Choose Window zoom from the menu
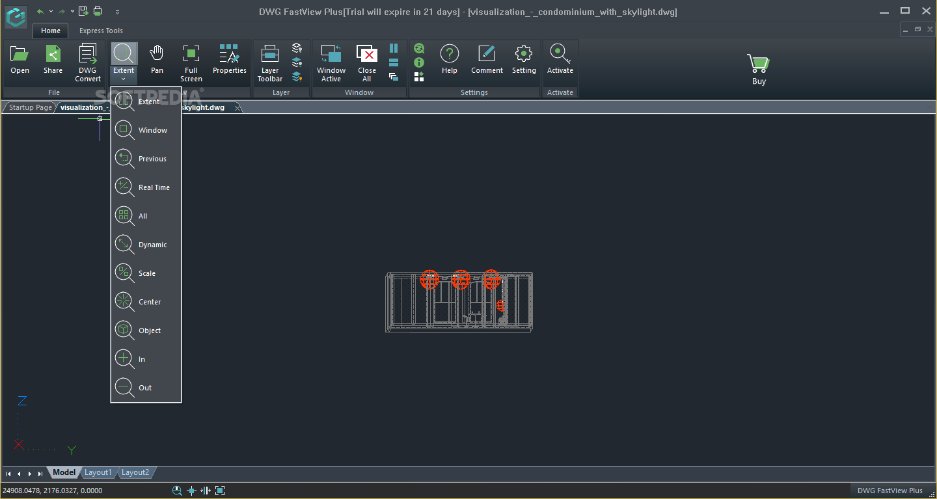The height and width of the screenshot is (499, 937). point(146,130)
